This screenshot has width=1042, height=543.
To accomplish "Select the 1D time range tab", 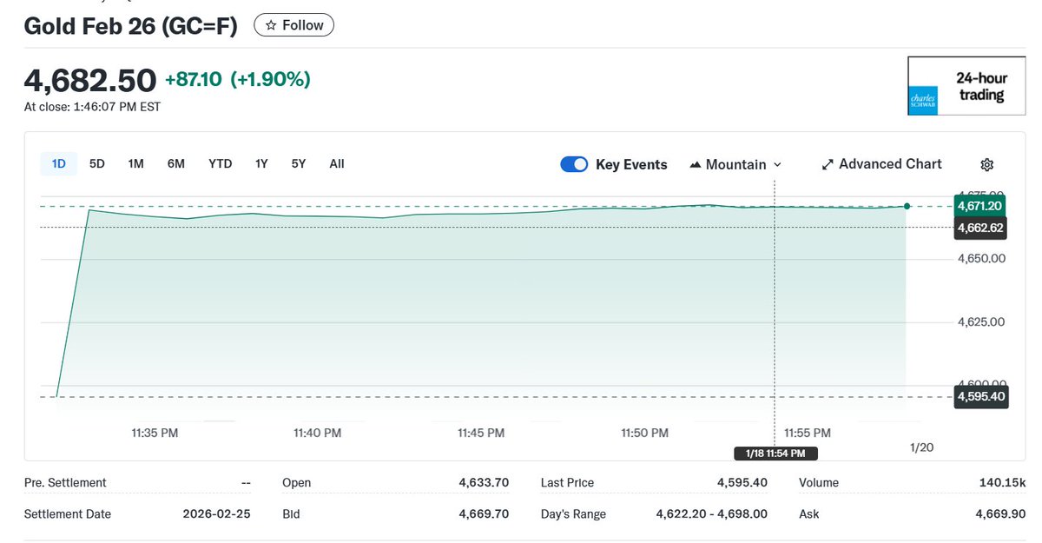I will pyautogui.click(x=59, y=163).
